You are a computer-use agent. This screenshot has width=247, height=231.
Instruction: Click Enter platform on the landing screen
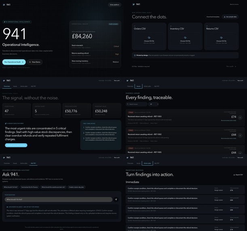click(x=114, y=5)
